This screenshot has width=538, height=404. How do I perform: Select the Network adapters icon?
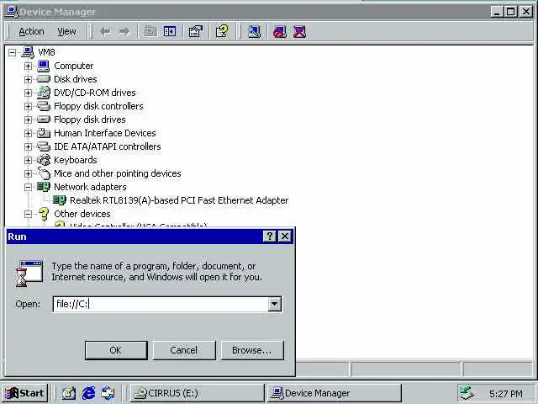coord(44,187)
